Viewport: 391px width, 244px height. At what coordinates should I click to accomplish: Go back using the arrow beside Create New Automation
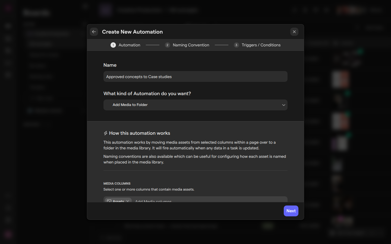[x=94, y=32]
